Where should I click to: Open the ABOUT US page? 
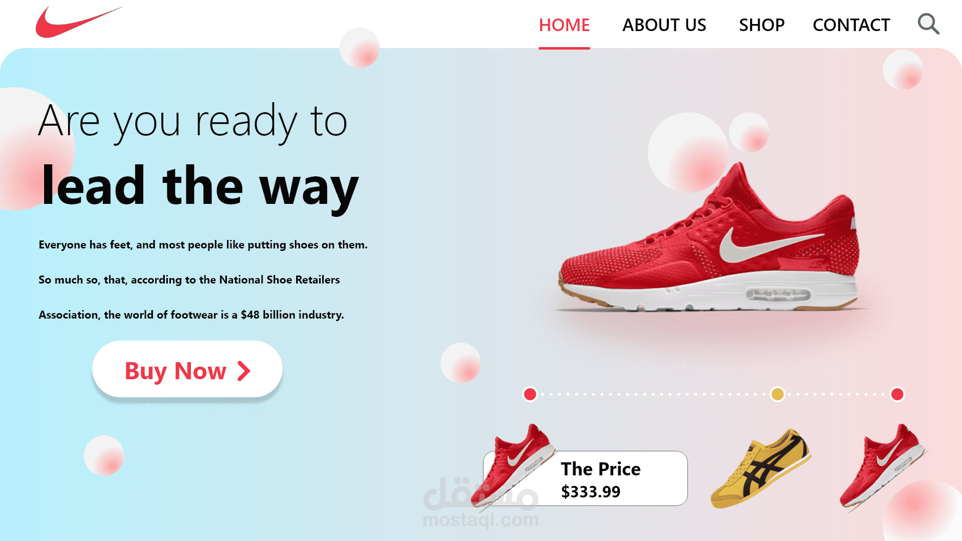(664, 25)
